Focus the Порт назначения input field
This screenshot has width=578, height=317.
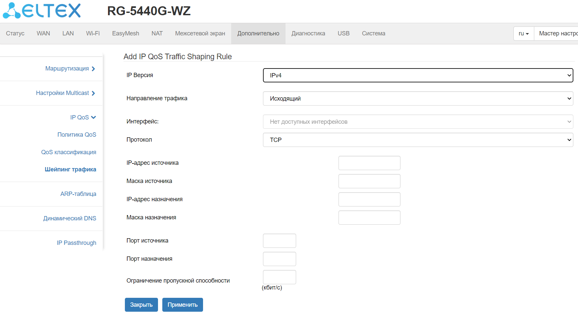coord(279,259)
